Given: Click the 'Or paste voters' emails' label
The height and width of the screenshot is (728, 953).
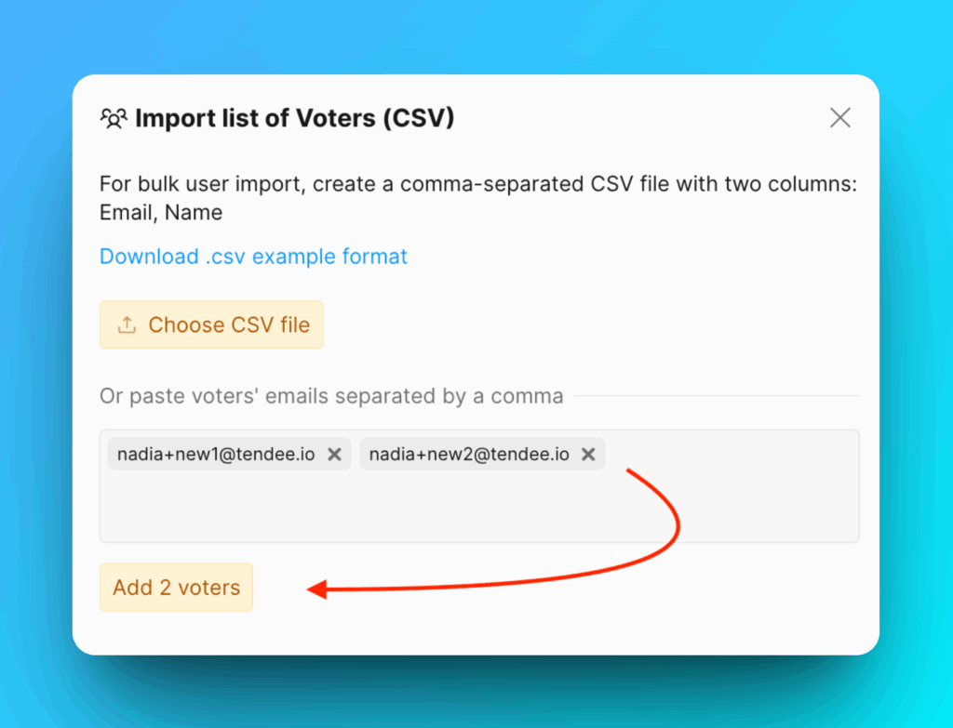Looking at the screenshot, I should (x=331, y=397).
